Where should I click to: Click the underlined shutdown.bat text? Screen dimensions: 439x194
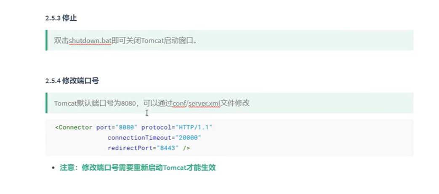point(90,40)
